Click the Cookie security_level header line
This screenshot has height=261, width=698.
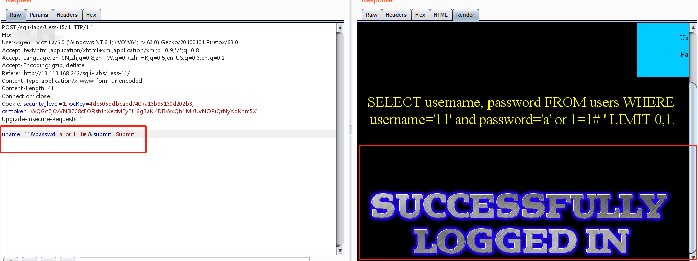(98, 104)
